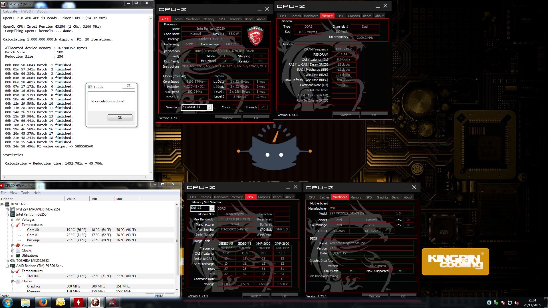Click OK in the Finish dialog
This screenshot has width=548, height=308.
[x=120, y=118]
